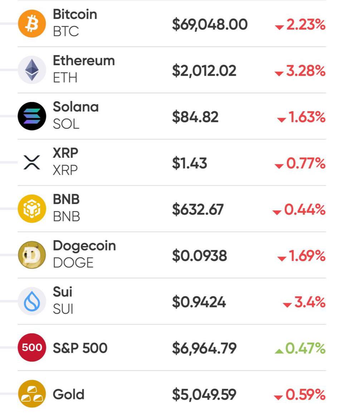Click the Gold price $5,049.59
This screenshot has height=420, width=343.
pyautogui.click(x=204, y=395)
